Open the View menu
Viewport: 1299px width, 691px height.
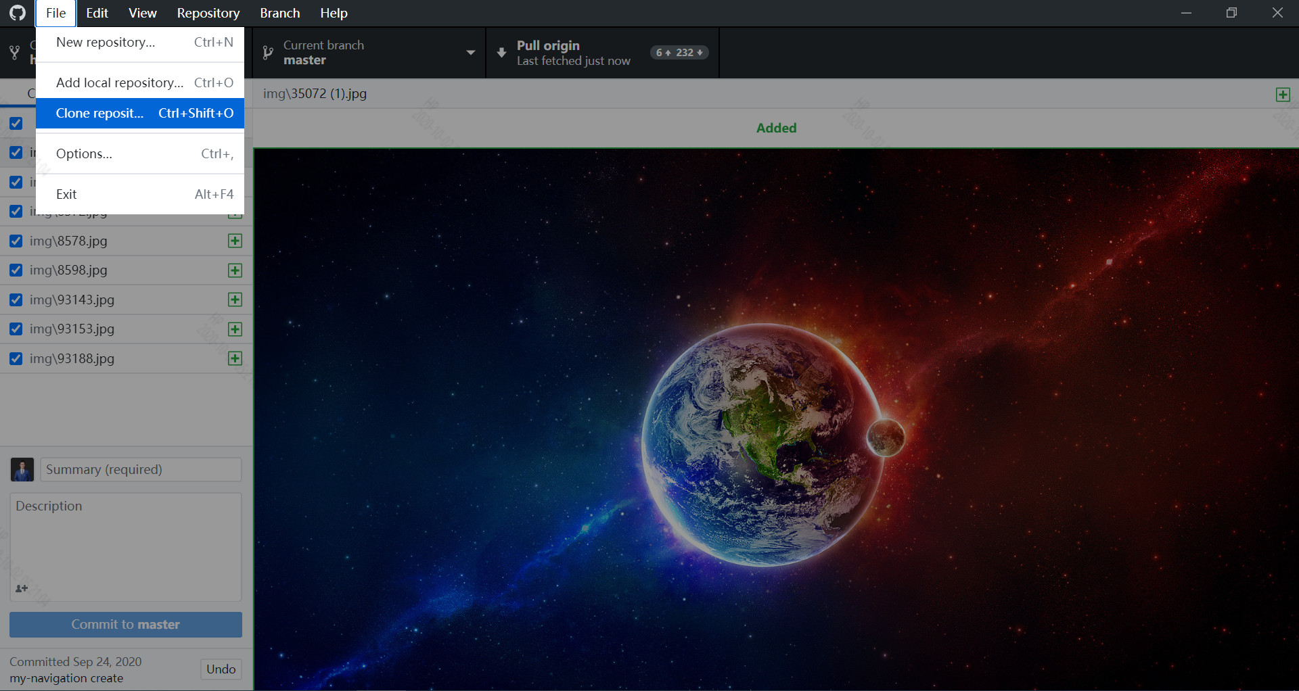(143, 13)
